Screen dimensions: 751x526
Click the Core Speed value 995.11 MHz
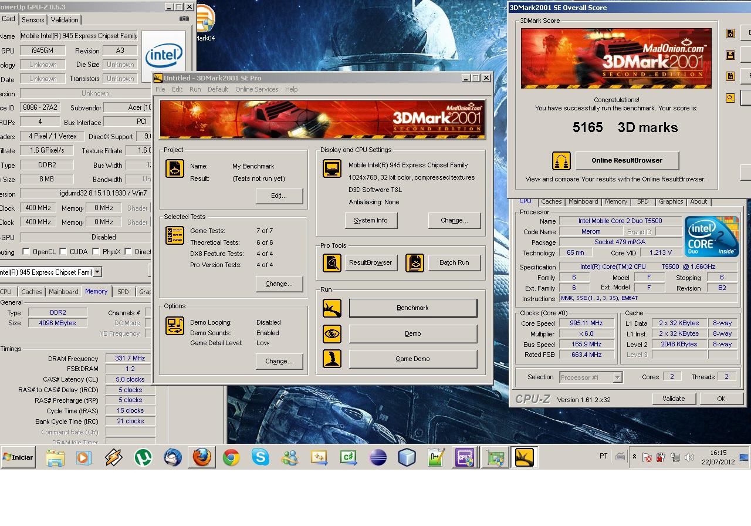point(586,323)
